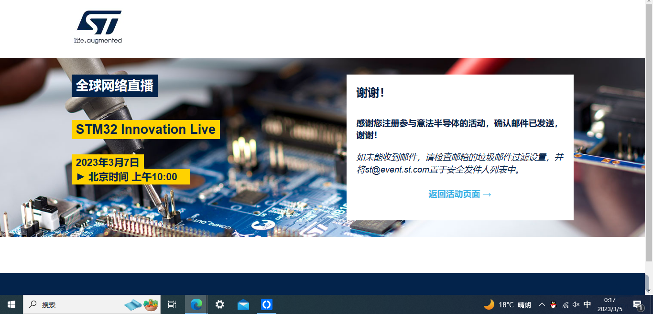
Task: Toggle the 中 input method indicator
Action: click(588, 304)
